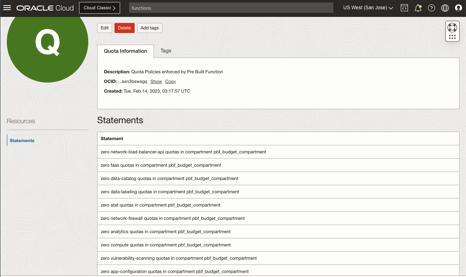
Task: Select the Quota Information tab
Action: click(x=125, y=51)
